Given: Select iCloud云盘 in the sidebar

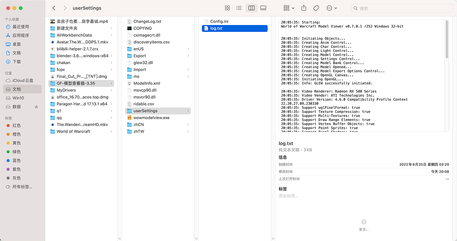Looking at the screenshot, I should pos(23,81).
